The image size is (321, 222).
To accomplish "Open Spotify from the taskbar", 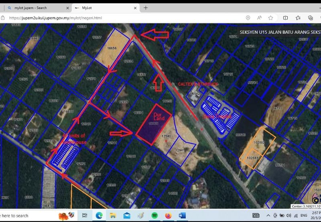I will pyautogui.click(x=154, y=216).
